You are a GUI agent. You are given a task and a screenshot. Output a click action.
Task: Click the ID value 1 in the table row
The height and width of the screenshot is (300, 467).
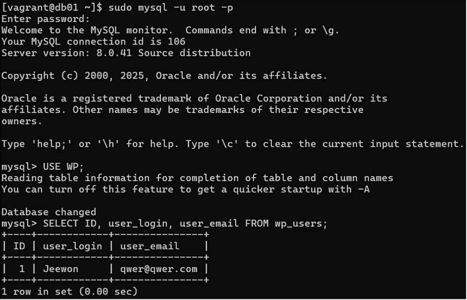(22, 269)
